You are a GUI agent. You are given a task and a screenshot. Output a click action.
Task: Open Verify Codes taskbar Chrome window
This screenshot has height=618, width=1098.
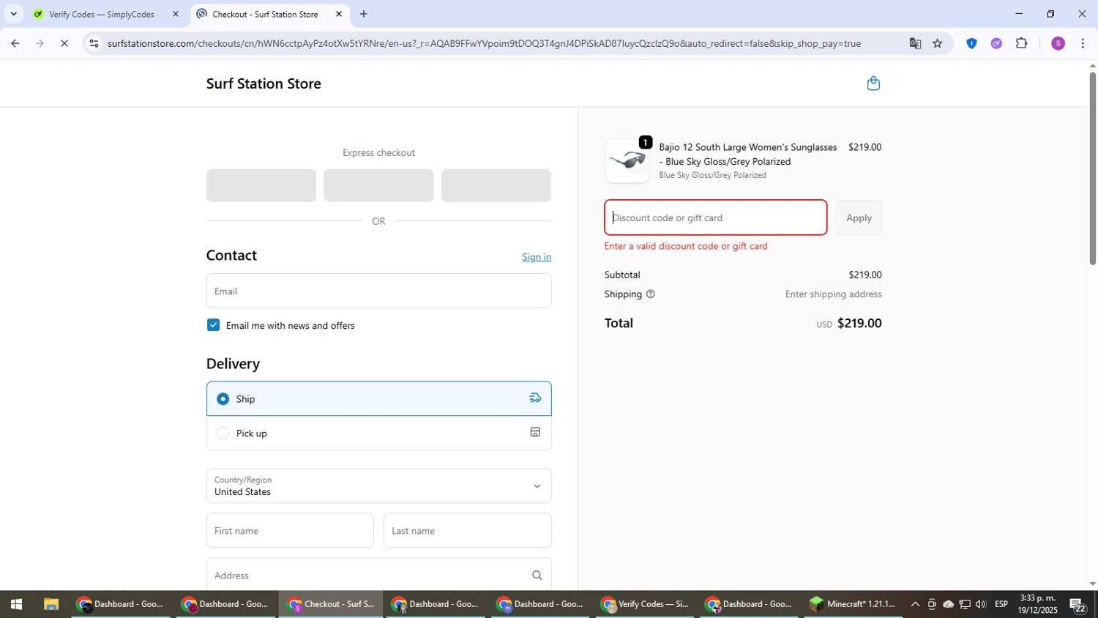pyautogui.click(x=645, y=605)
